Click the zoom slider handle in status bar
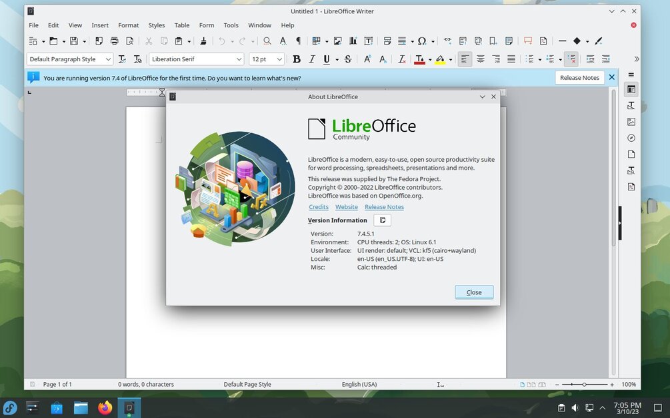 click(x=584, y=384)
